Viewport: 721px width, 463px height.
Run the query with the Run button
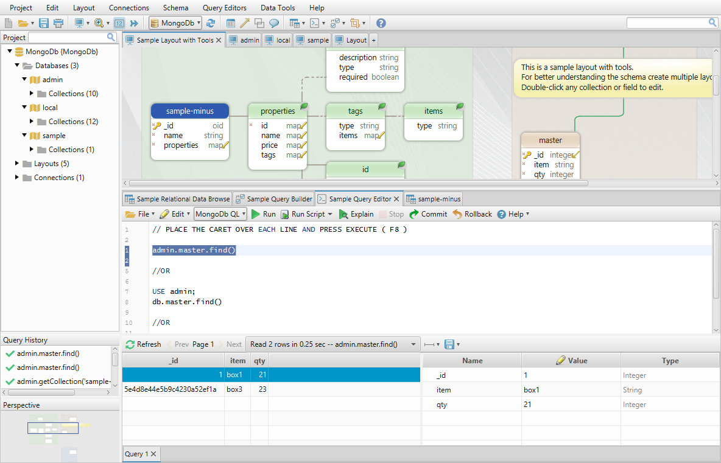point(264,214)
